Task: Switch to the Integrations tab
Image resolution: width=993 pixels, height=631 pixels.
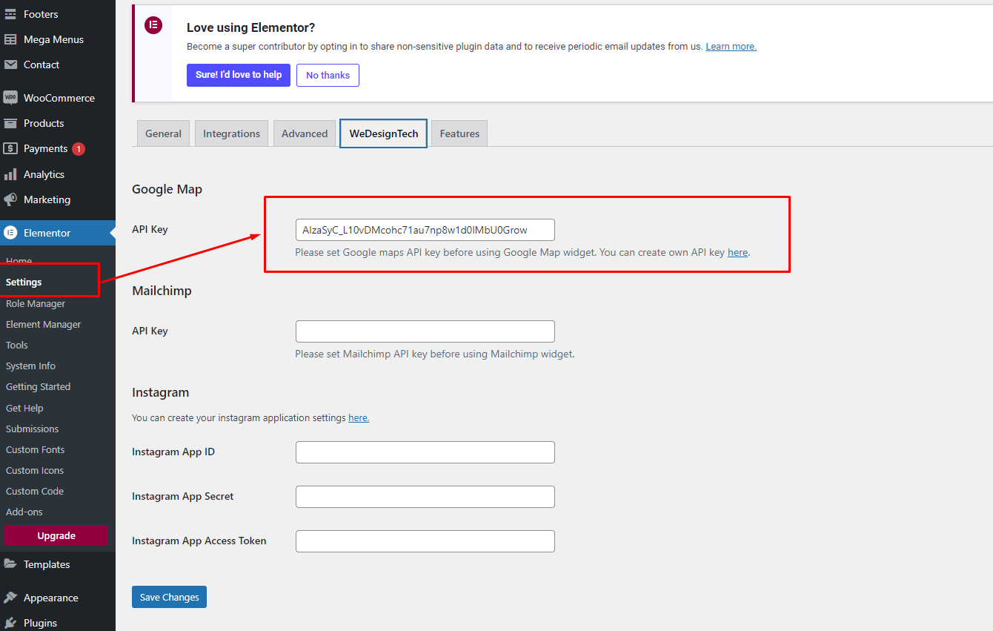Action: click(x=231, y=133)
